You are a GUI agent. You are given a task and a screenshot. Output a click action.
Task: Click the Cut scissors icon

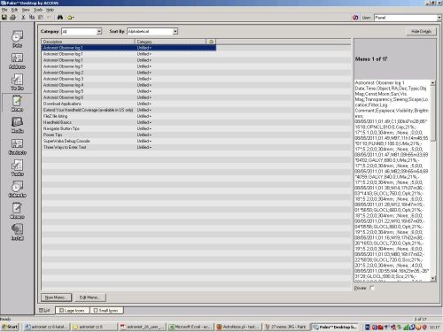[x=23, y=18]
